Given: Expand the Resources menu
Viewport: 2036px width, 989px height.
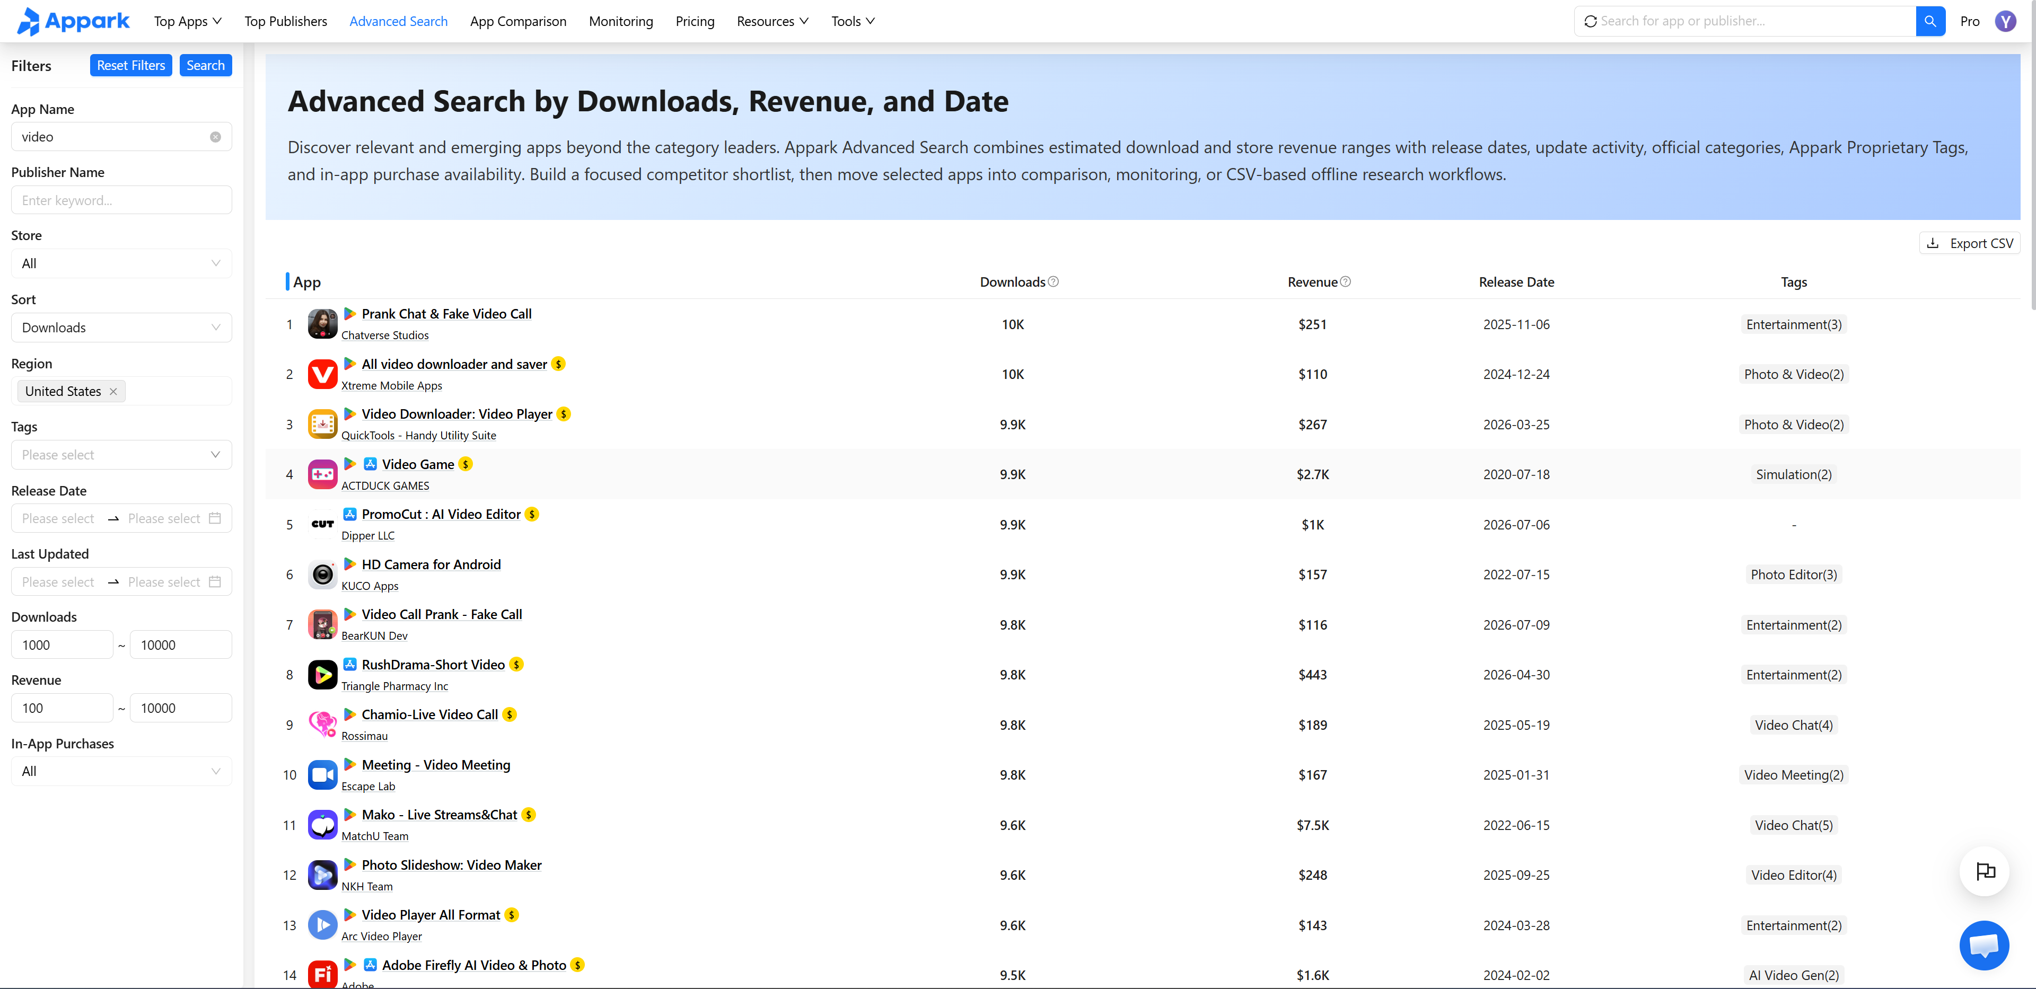Looking at the screenshot, I should pos(772,21).
